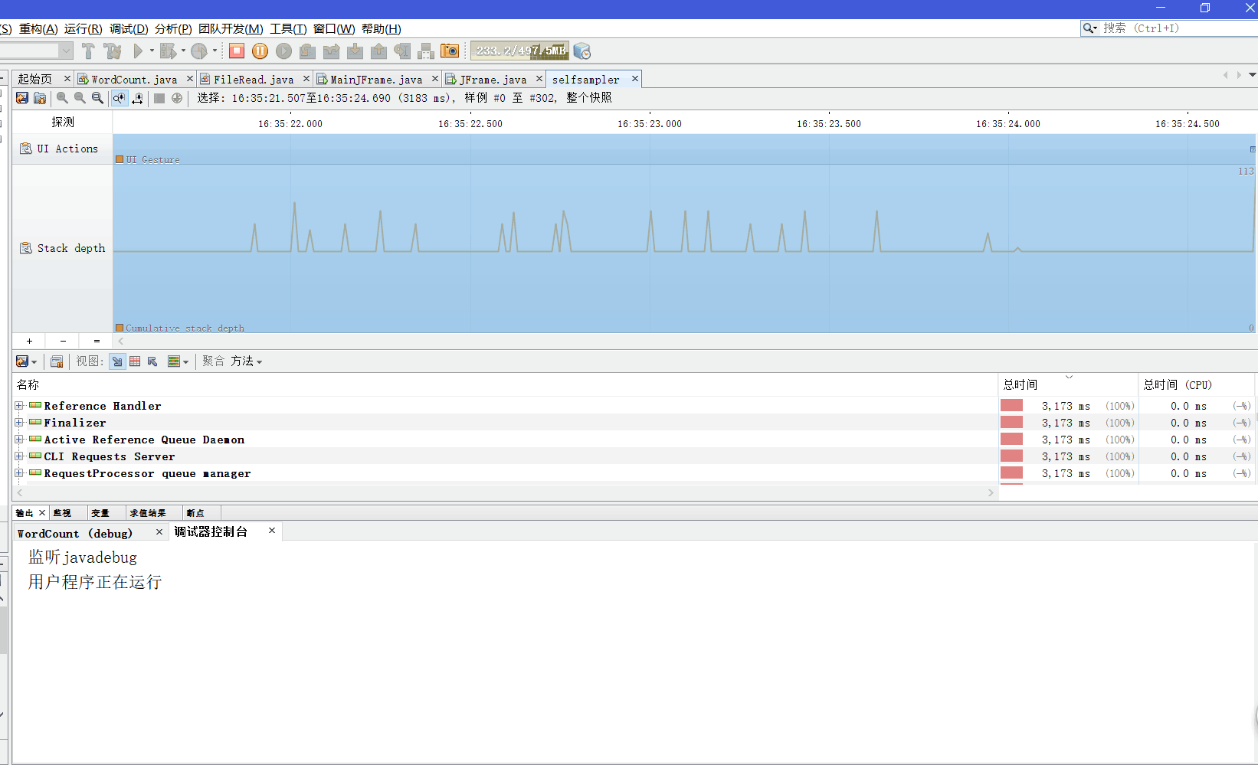This screenshot has width=1258, height=765.
Task: Click the memory usage bar 233.2/497.5MB
Action: (x=519, y=51)
